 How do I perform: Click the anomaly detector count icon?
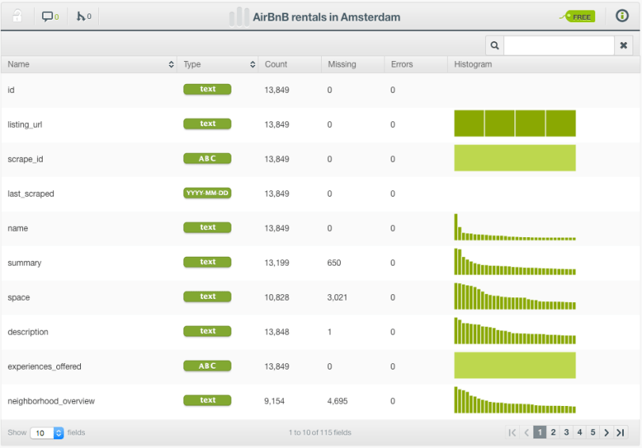click(x=84, y=16)
